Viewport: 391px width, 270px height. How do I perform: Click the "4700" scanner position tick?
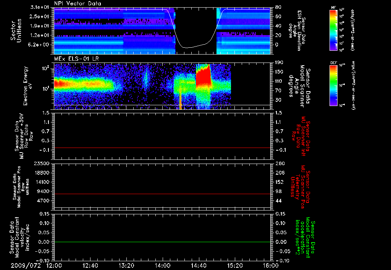click(43, 201)
